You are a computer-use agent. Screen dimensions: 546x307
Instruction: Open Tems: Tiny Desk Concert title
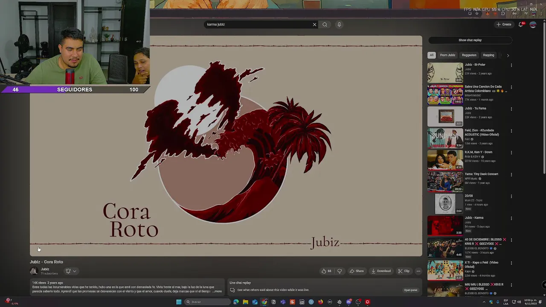point(481,174)
